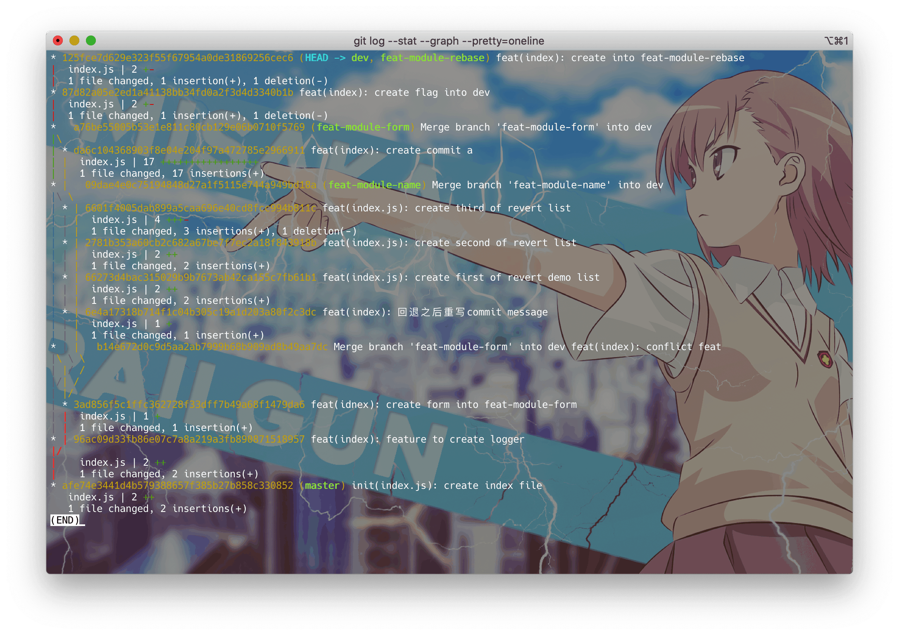Click the green fullscreen window button
This screenshot has height=635, width=899.
[x=91, y=40]
